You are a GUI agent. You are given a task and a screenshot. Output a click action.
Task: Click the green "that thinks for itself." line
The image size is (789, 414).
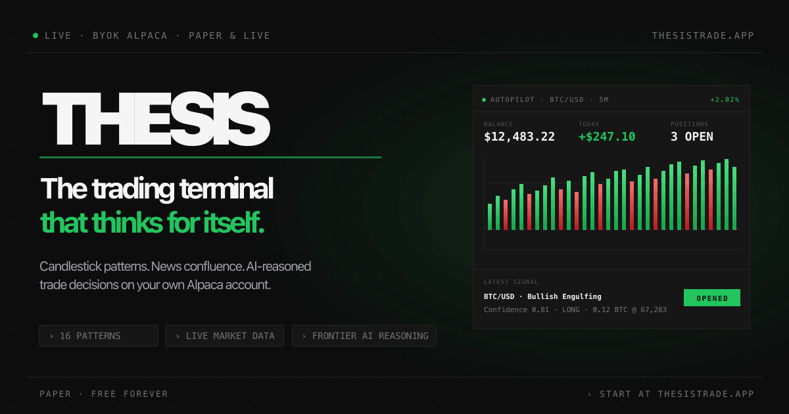click(152, 222)
